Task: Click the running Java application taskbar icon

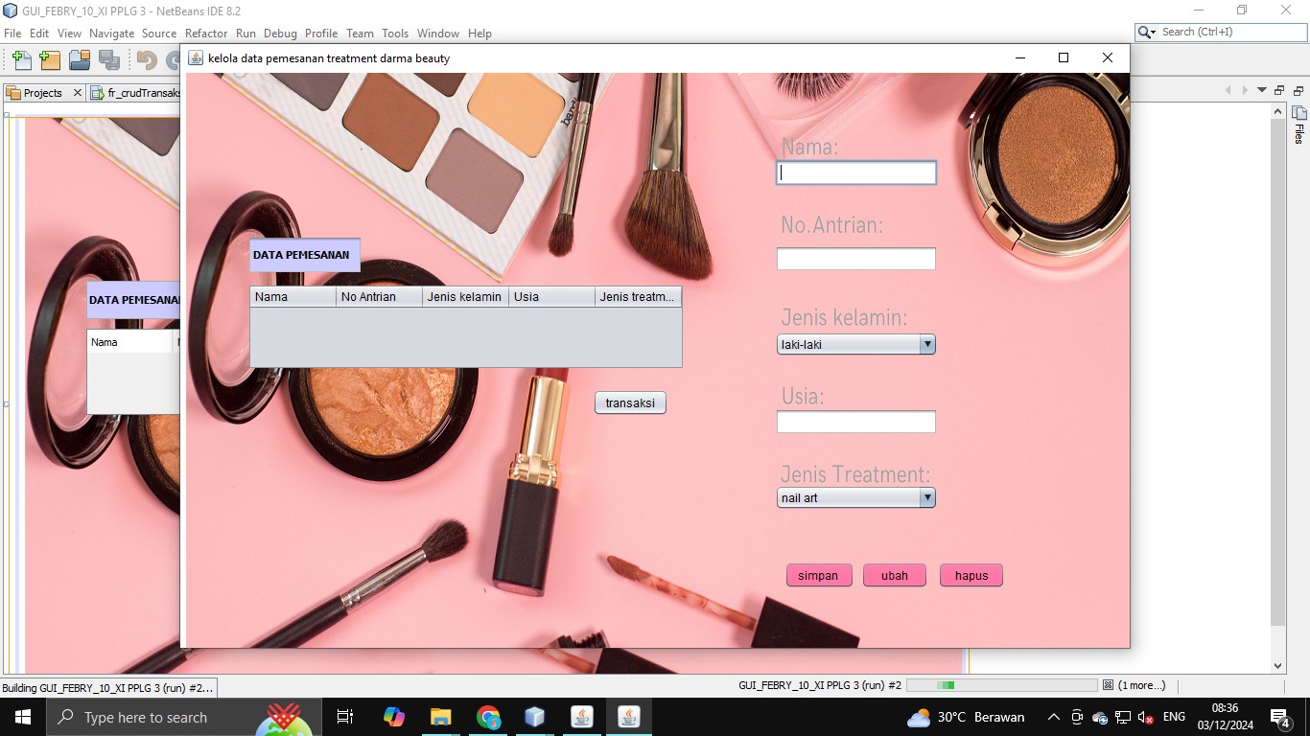Action: click(628, 717)
